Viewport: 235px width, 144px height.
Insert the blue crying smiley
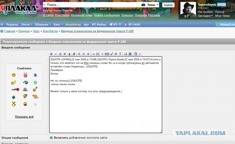coord(35,75)
